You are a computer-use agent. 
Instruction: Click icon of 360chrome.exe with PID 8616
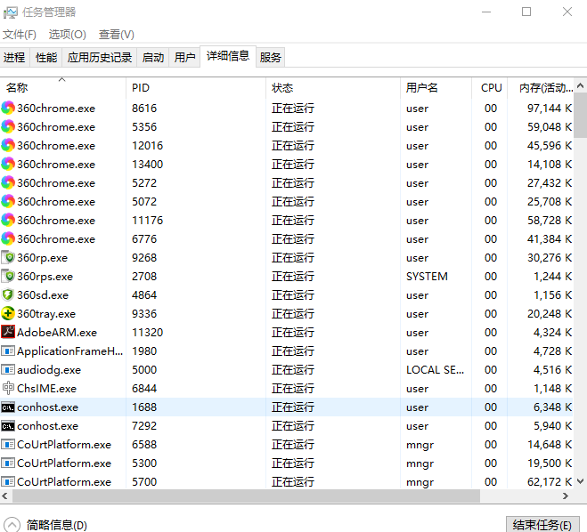[x=8, y=108]
